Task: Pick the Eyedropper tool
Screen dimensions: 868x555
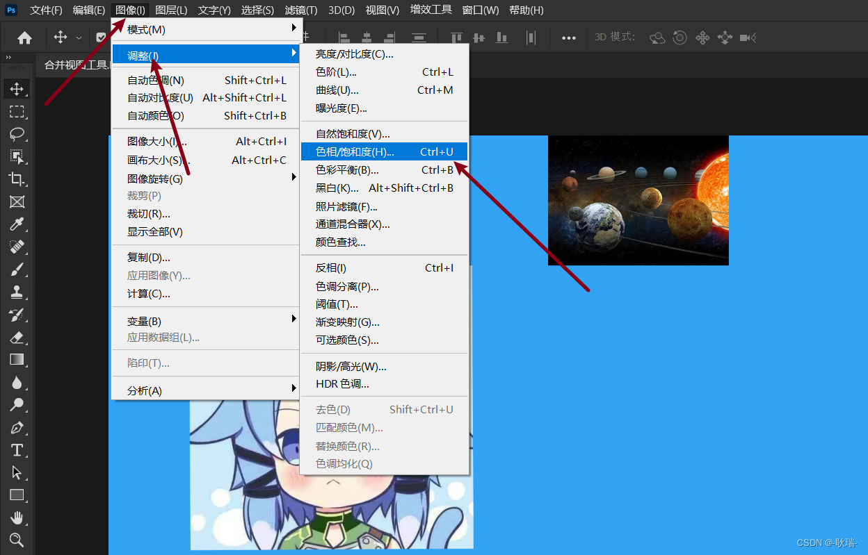Action: (17, 224)
